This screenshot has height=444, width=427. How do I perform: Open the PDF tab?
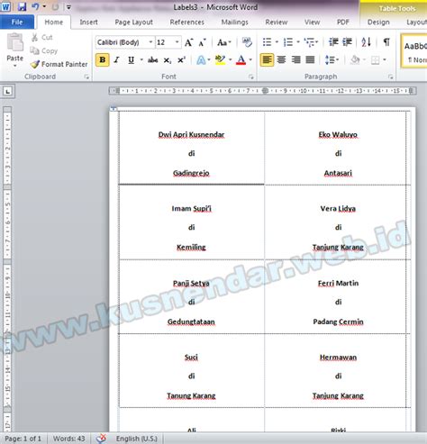tap(343, 22)
